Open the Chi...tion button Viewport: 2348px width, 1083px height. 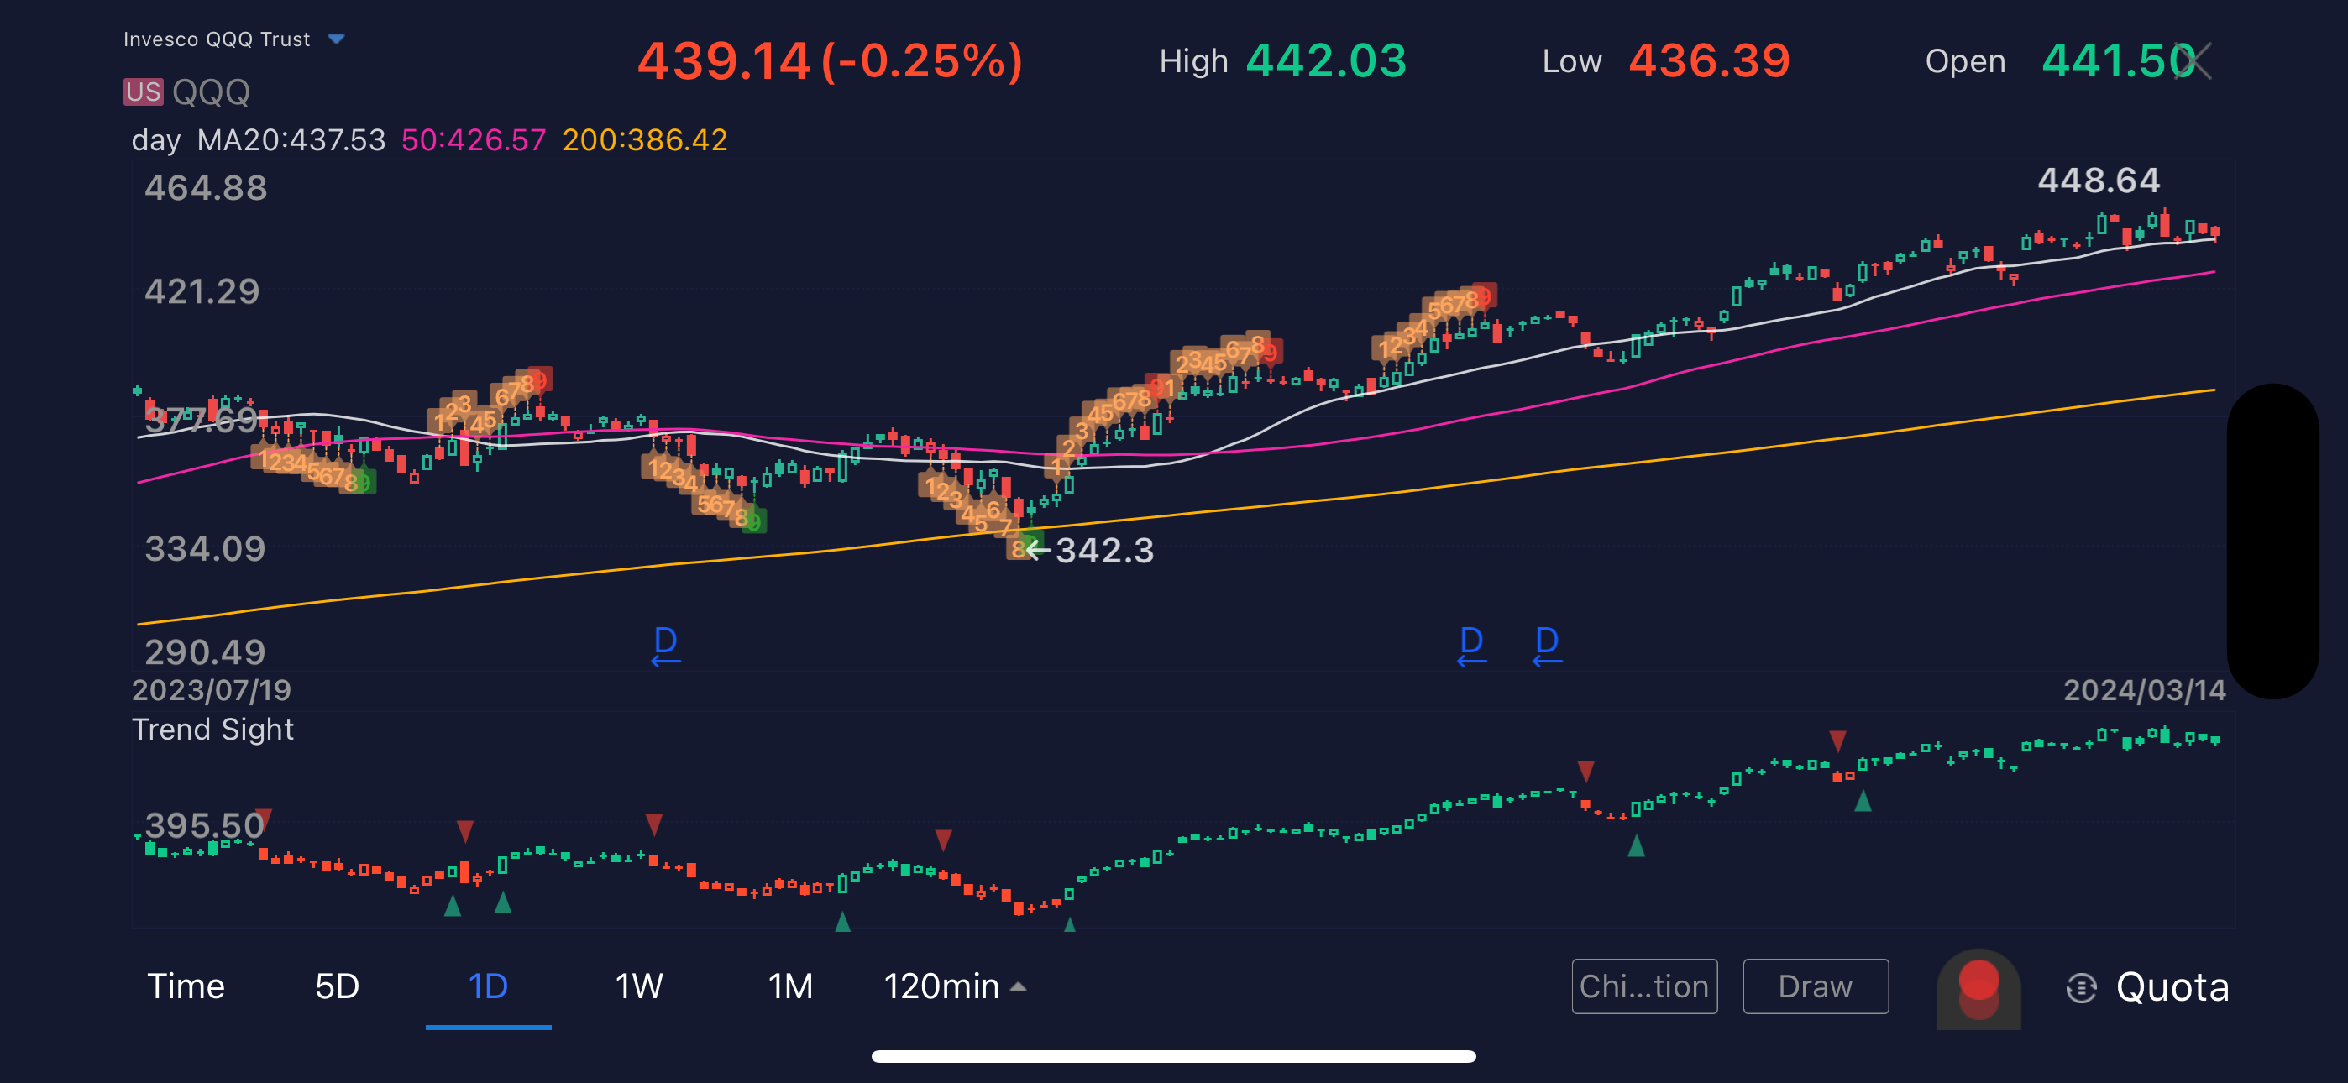tap(1643, 986)
